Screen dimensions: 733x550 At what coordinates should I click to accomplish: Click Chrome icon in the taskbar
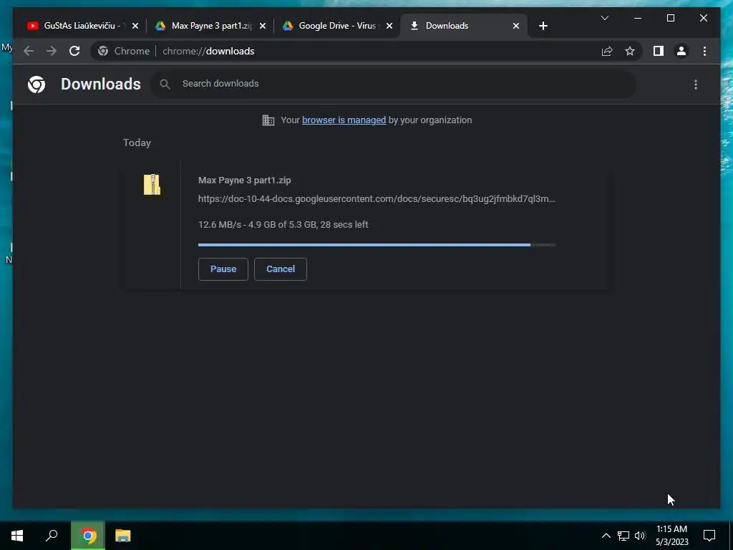pos(88,536)
